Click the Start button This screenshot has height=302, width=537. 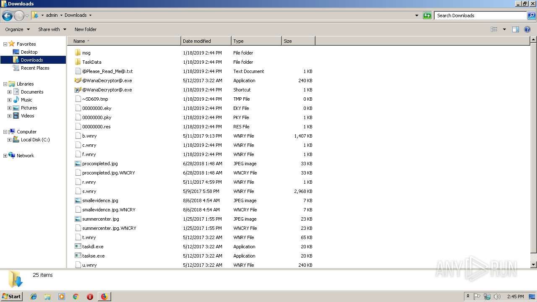click(x=12, y=297)
